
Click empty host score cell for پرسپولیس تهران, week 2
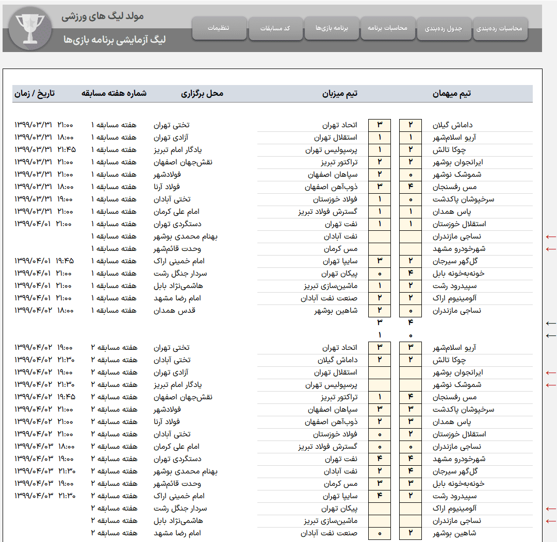tap(380, 385)
